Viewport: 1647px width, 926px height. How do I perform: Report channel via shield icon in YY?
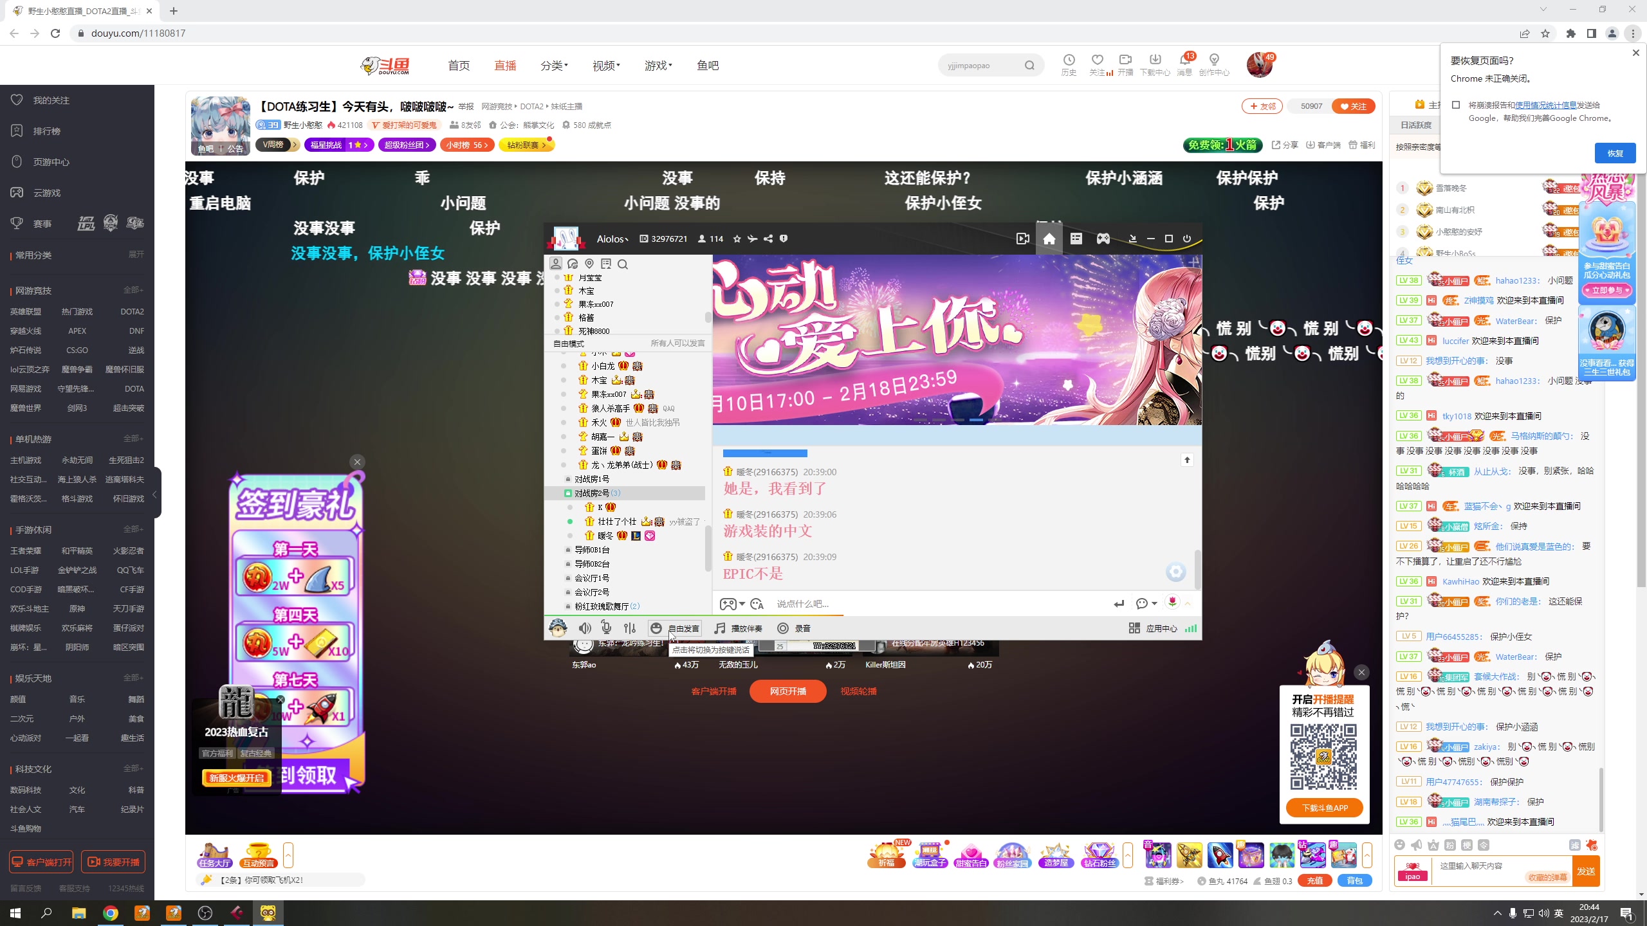(x=784, y=239)
